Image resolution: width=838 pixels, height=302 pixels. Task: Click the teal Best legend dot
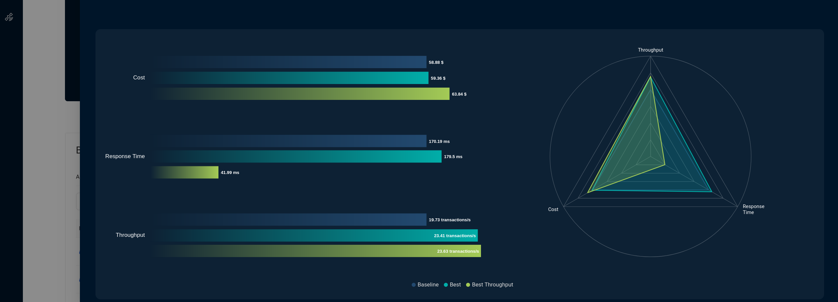pos(446,285)
